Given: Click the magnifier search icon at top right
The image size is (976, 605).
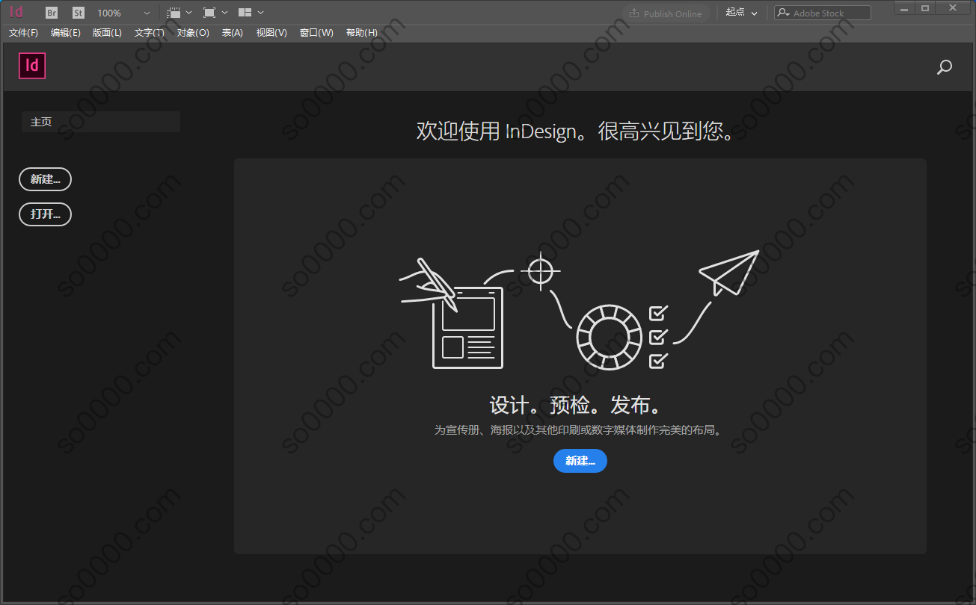Looking at the screenshot, I should 945,67.
